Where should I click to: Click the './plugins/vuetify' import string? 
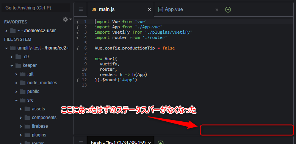[x=168, y=32]
